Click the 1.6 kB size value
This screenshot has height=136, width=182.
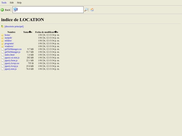(30, 55)
